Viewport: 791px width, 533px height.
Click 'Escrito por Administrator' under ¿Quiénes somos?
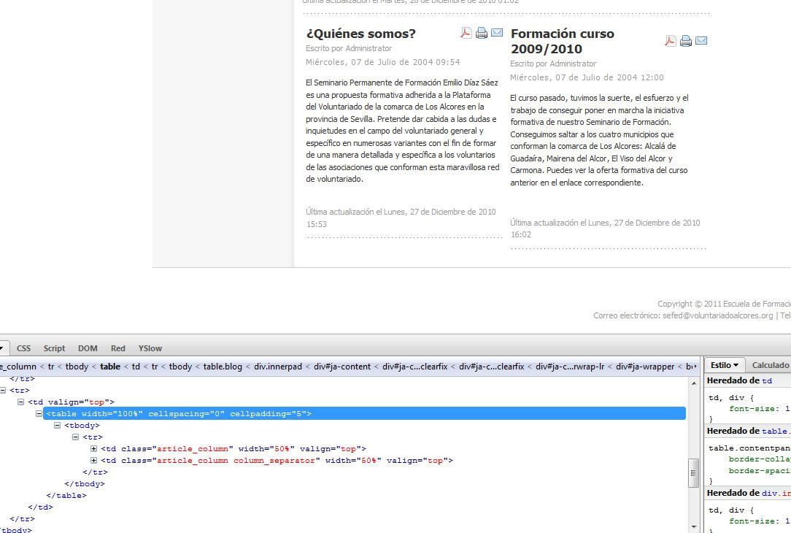pyautogui.click(x=349, y=48)
